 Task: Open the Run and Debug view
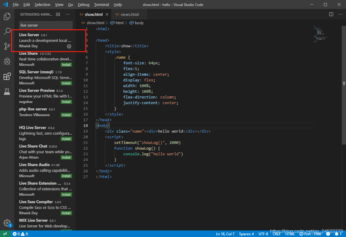[7, 61]
